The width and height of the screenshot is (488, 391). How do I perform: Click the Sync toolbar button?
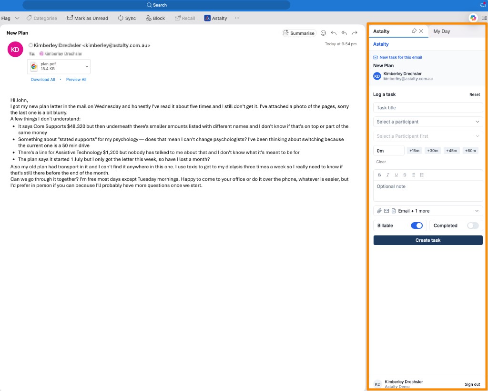pyautogui.click(x=127, y=18)
